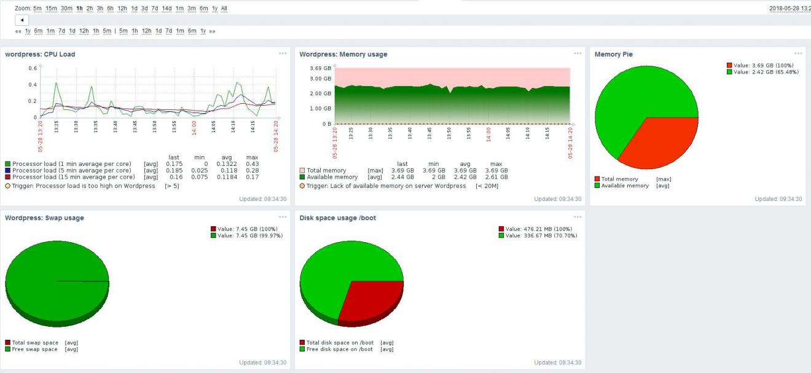Open Disk space usage /boot widget menu
Screen dimensions: 811x373
point(577,217)
